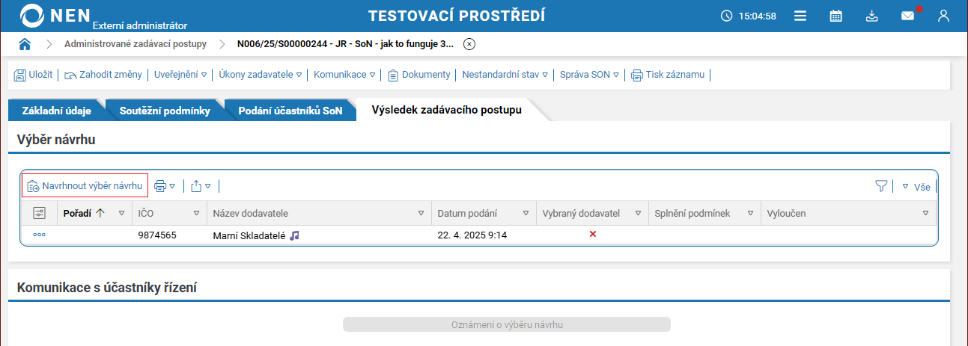
Task: Open the downloads tray icon
Action: (871, 16)
